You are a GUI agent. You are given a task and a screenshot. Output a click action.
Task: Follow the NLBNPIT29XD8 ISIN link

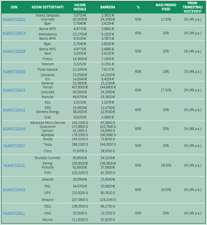[14, 51]
